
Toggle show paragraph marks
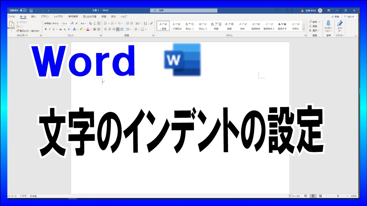[x=151, y=23]
